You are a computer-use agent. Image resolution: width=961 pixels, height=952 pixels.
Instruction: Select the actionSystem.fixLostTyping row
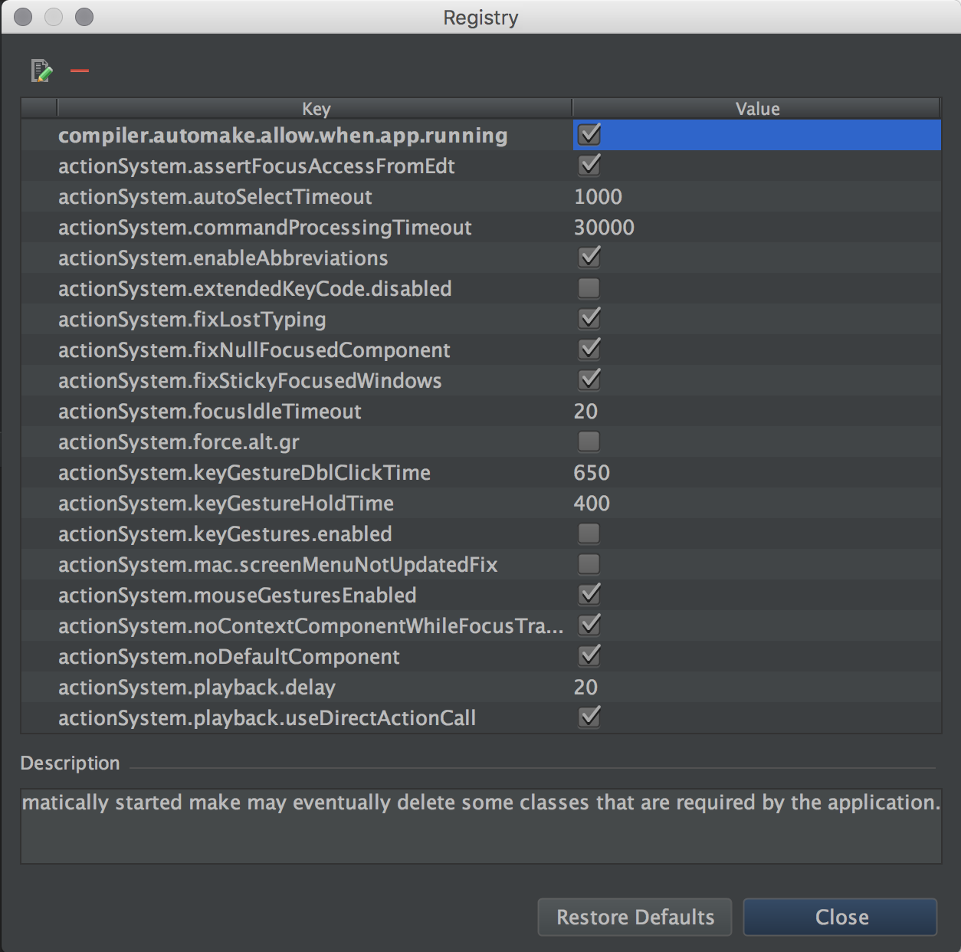point(192,320)
